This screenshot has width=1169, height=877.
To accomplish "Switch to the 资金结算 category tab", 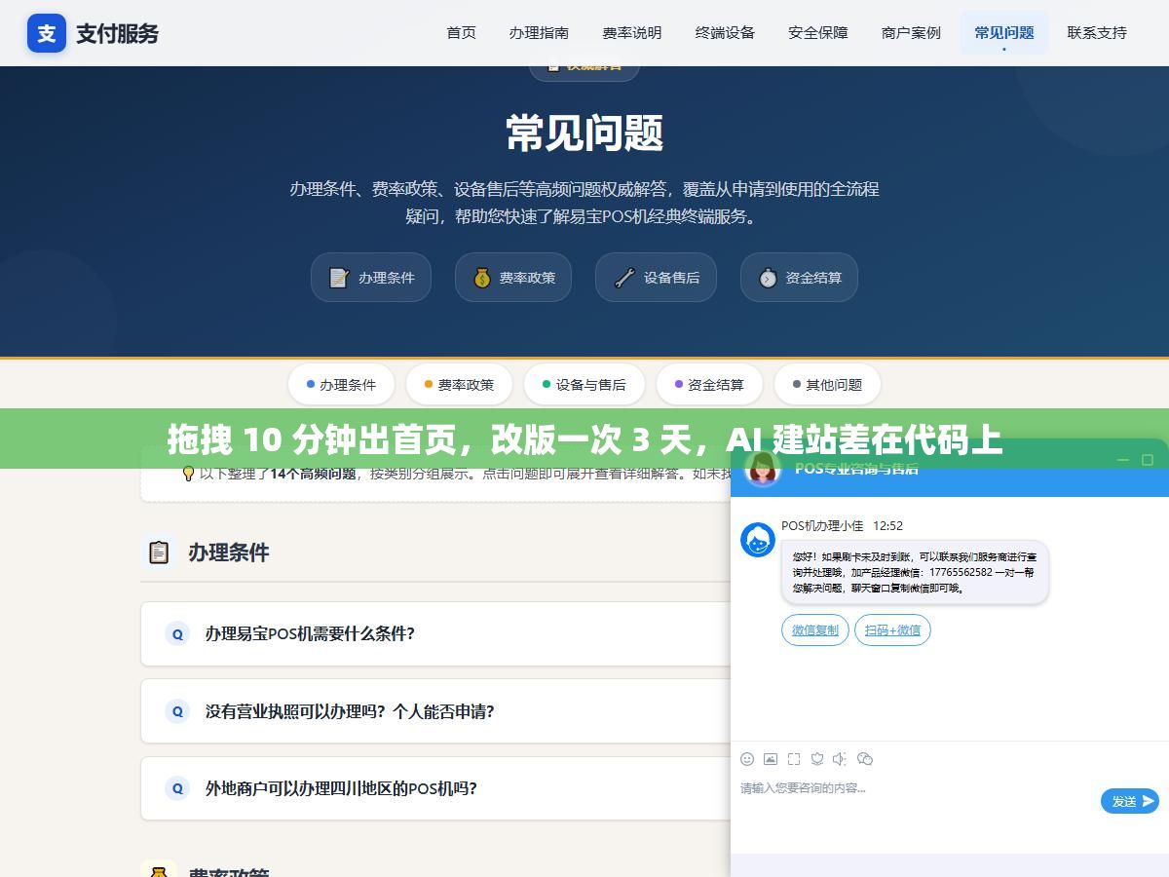I will 709,385.
